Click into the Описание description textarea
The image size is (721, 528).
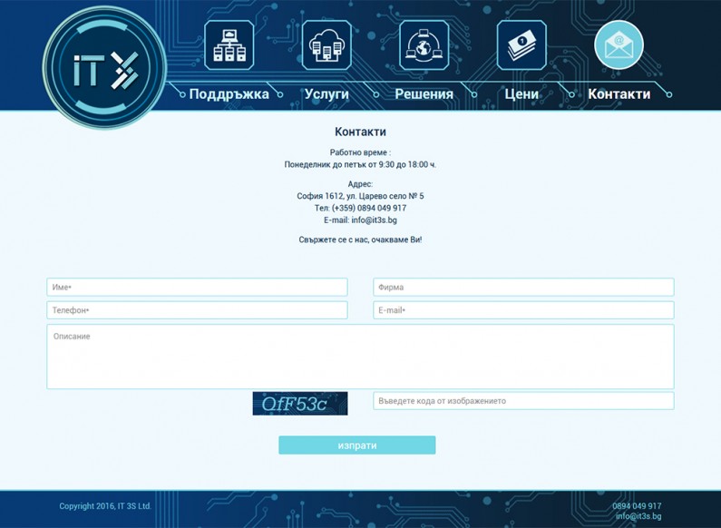click(x=360, y=357)
